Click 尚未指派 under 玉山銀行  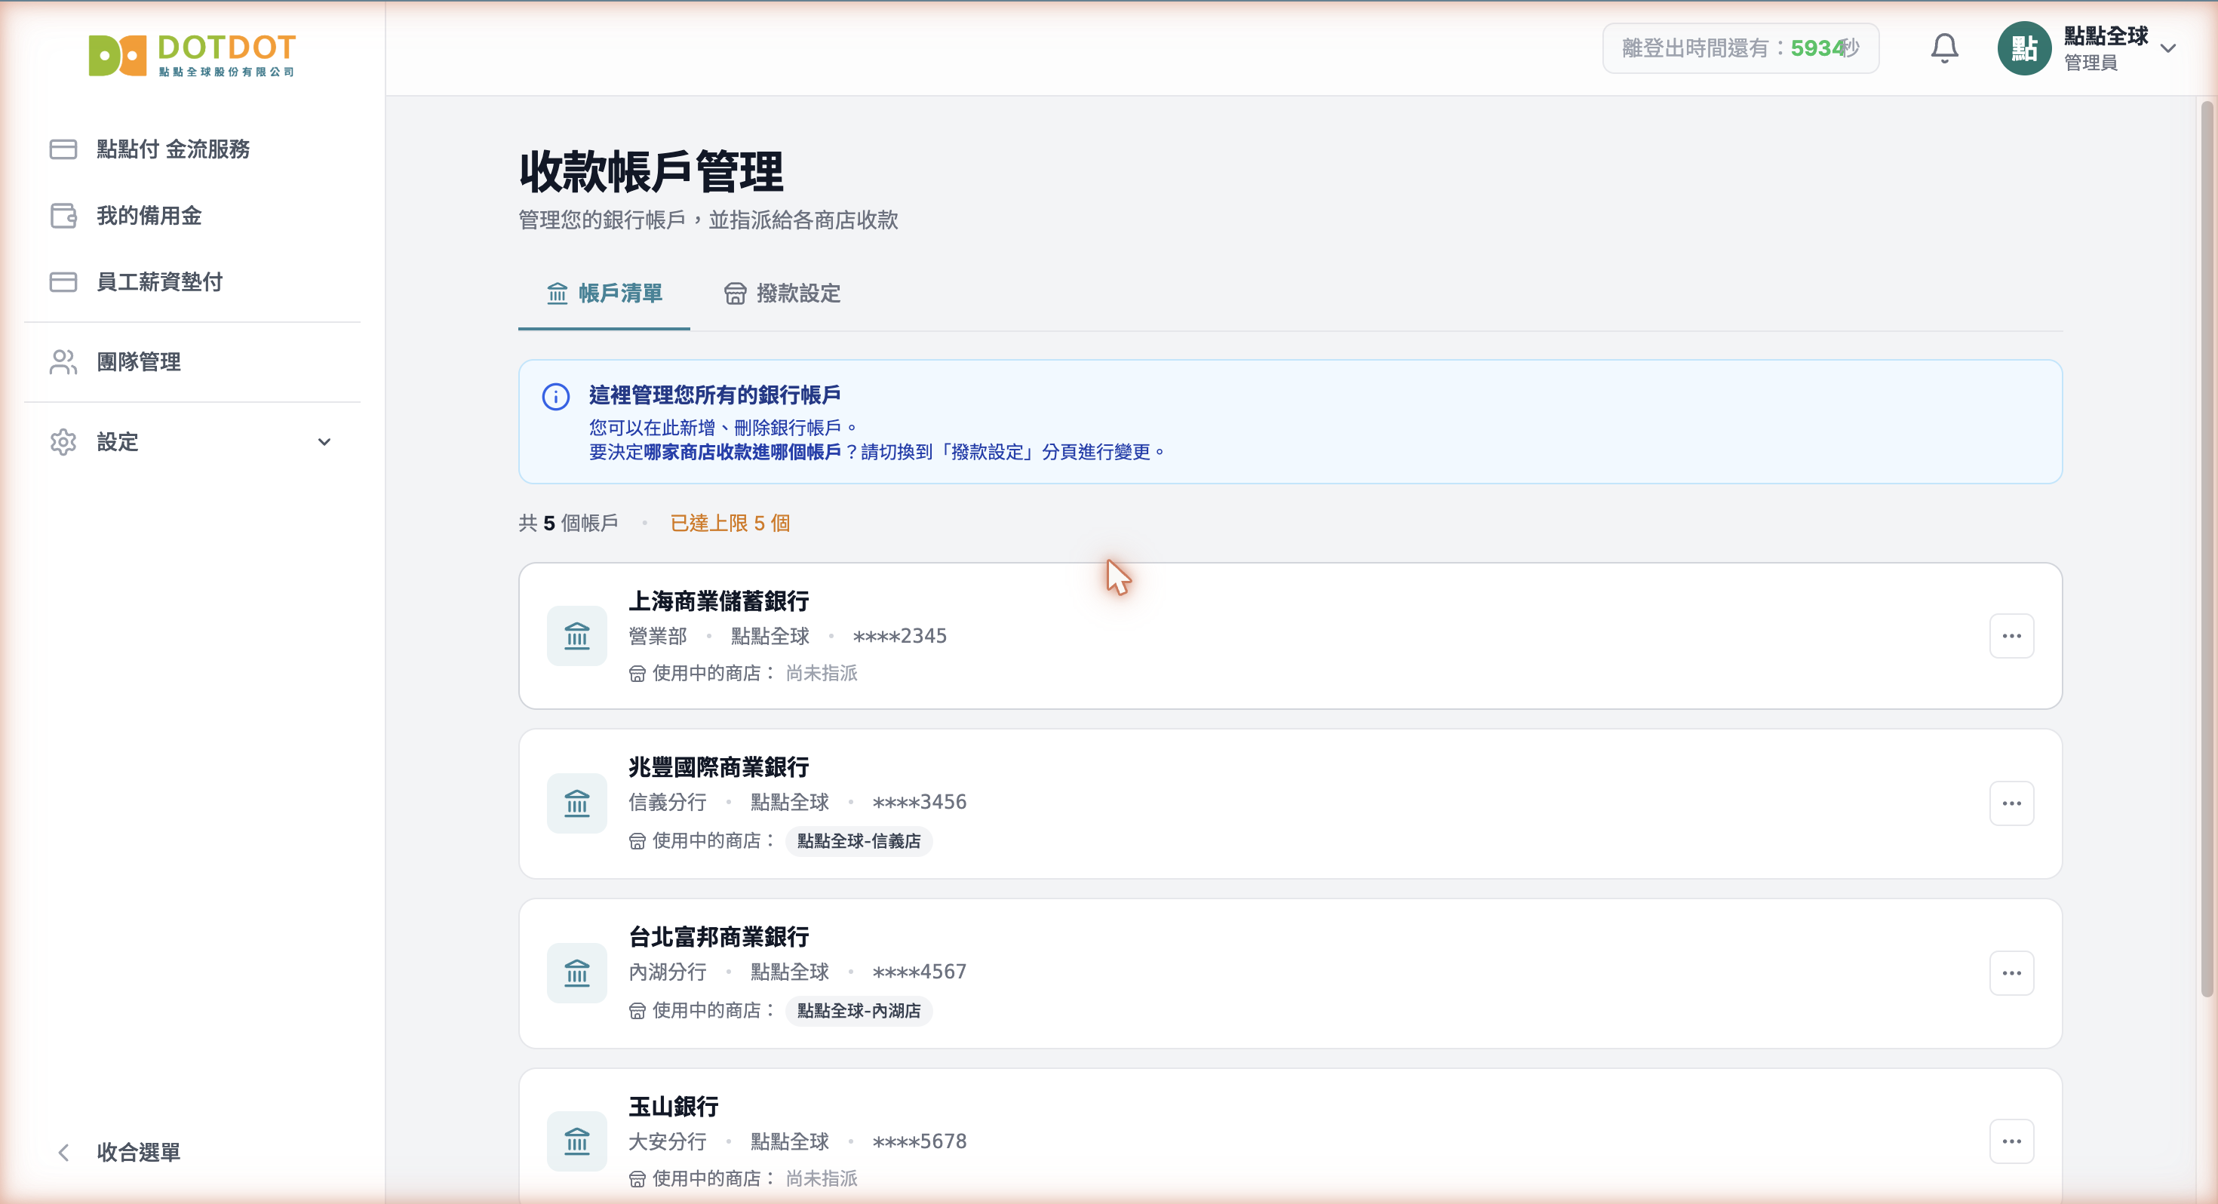(x=822, y=1178)
